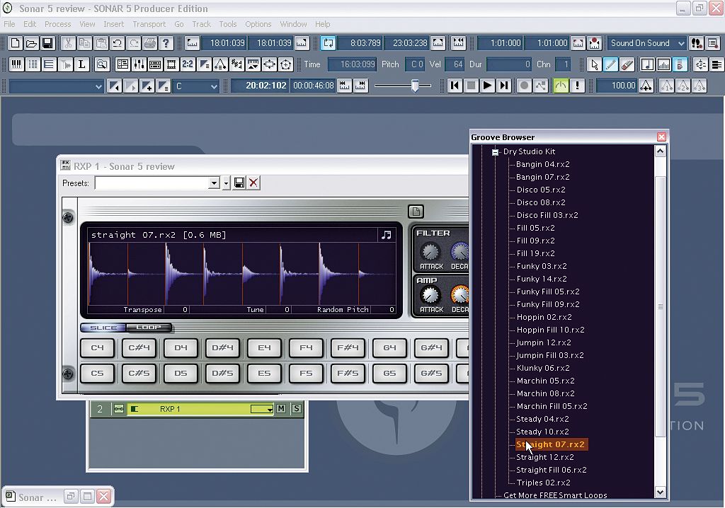Create a new project file
Viewport: 725px width, 508px height.
[x=16, y=43]
